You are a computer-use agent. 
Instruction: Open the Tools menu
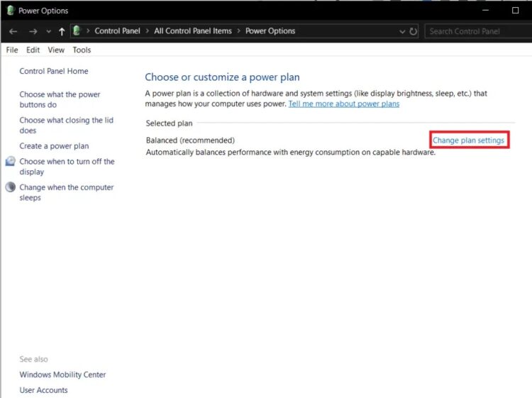[x=82, y=50]
